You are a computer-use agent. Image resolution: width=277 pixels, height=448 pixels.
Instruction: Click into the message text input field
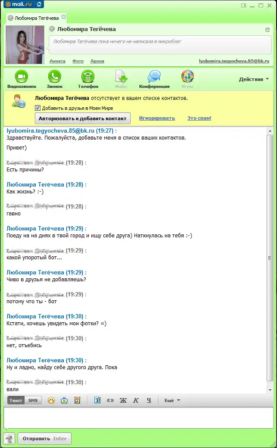138,417
